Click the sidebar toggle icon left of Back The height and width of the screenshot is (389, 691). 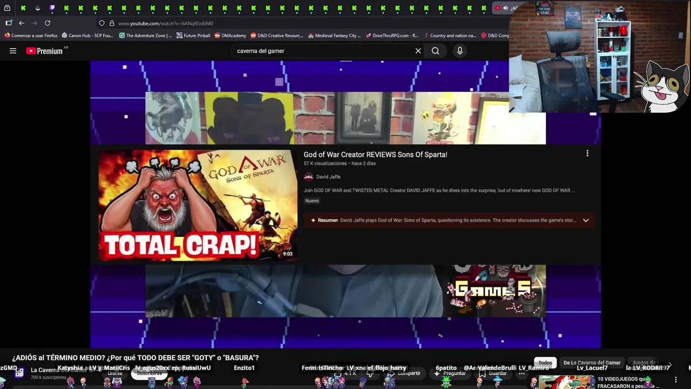tap(9, 23)
